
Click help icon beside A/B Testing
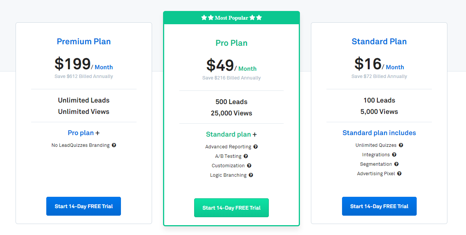246,156
